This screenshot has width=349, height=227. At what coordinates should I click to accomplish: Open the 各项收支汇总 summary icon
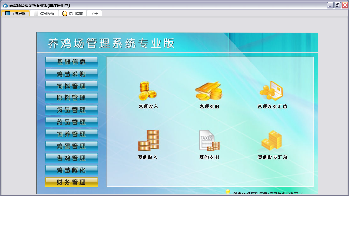click(x=271, y=91)
